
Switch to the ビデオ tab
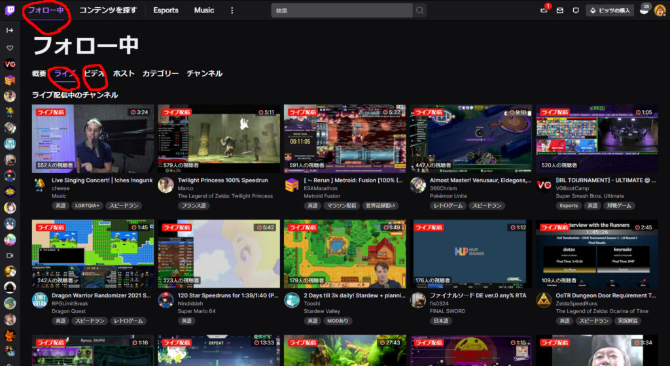tap(94, 73)
